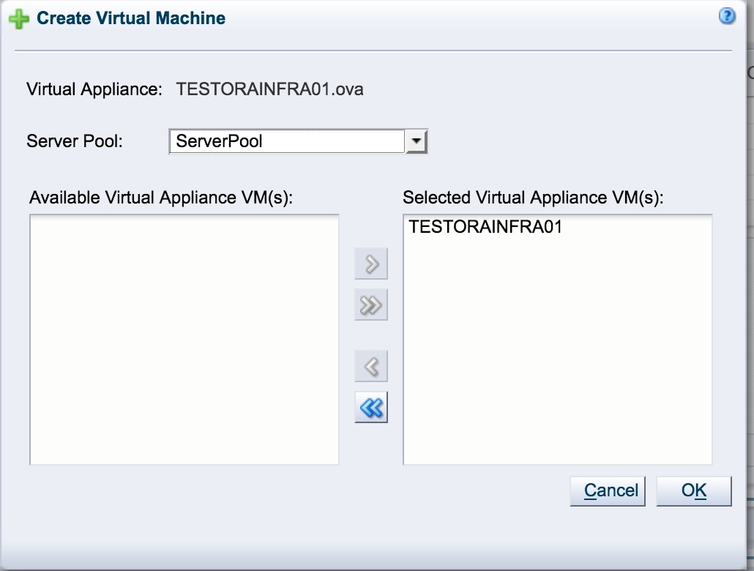Click Cancel to dismiss the dialog
Image resolution: width=754 pixels, height=571 pixels.
pyautogui.click(x=608, y=490)
